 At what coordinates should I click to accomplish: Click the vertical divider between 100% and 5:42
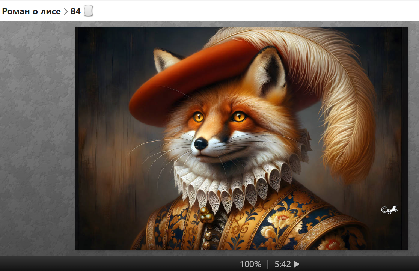point(268,264)
